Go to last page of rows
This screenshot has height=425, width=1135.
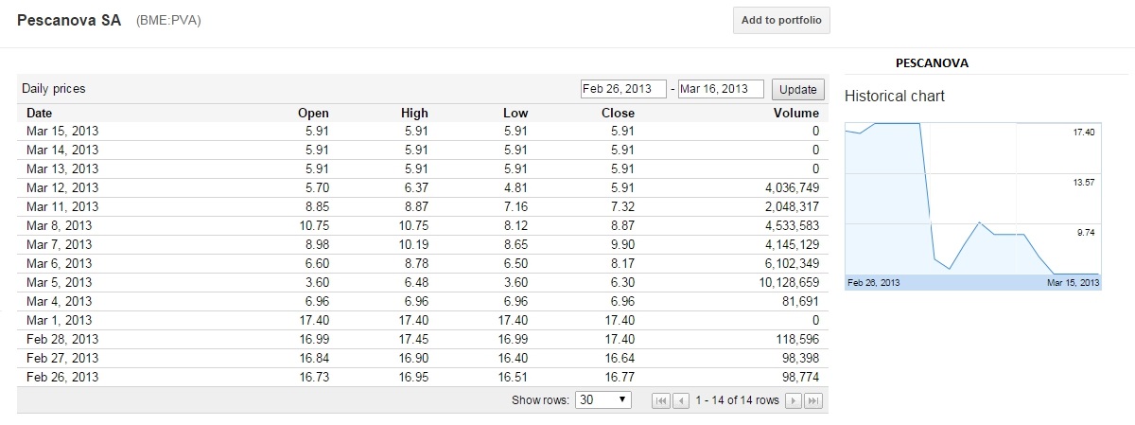813,400
